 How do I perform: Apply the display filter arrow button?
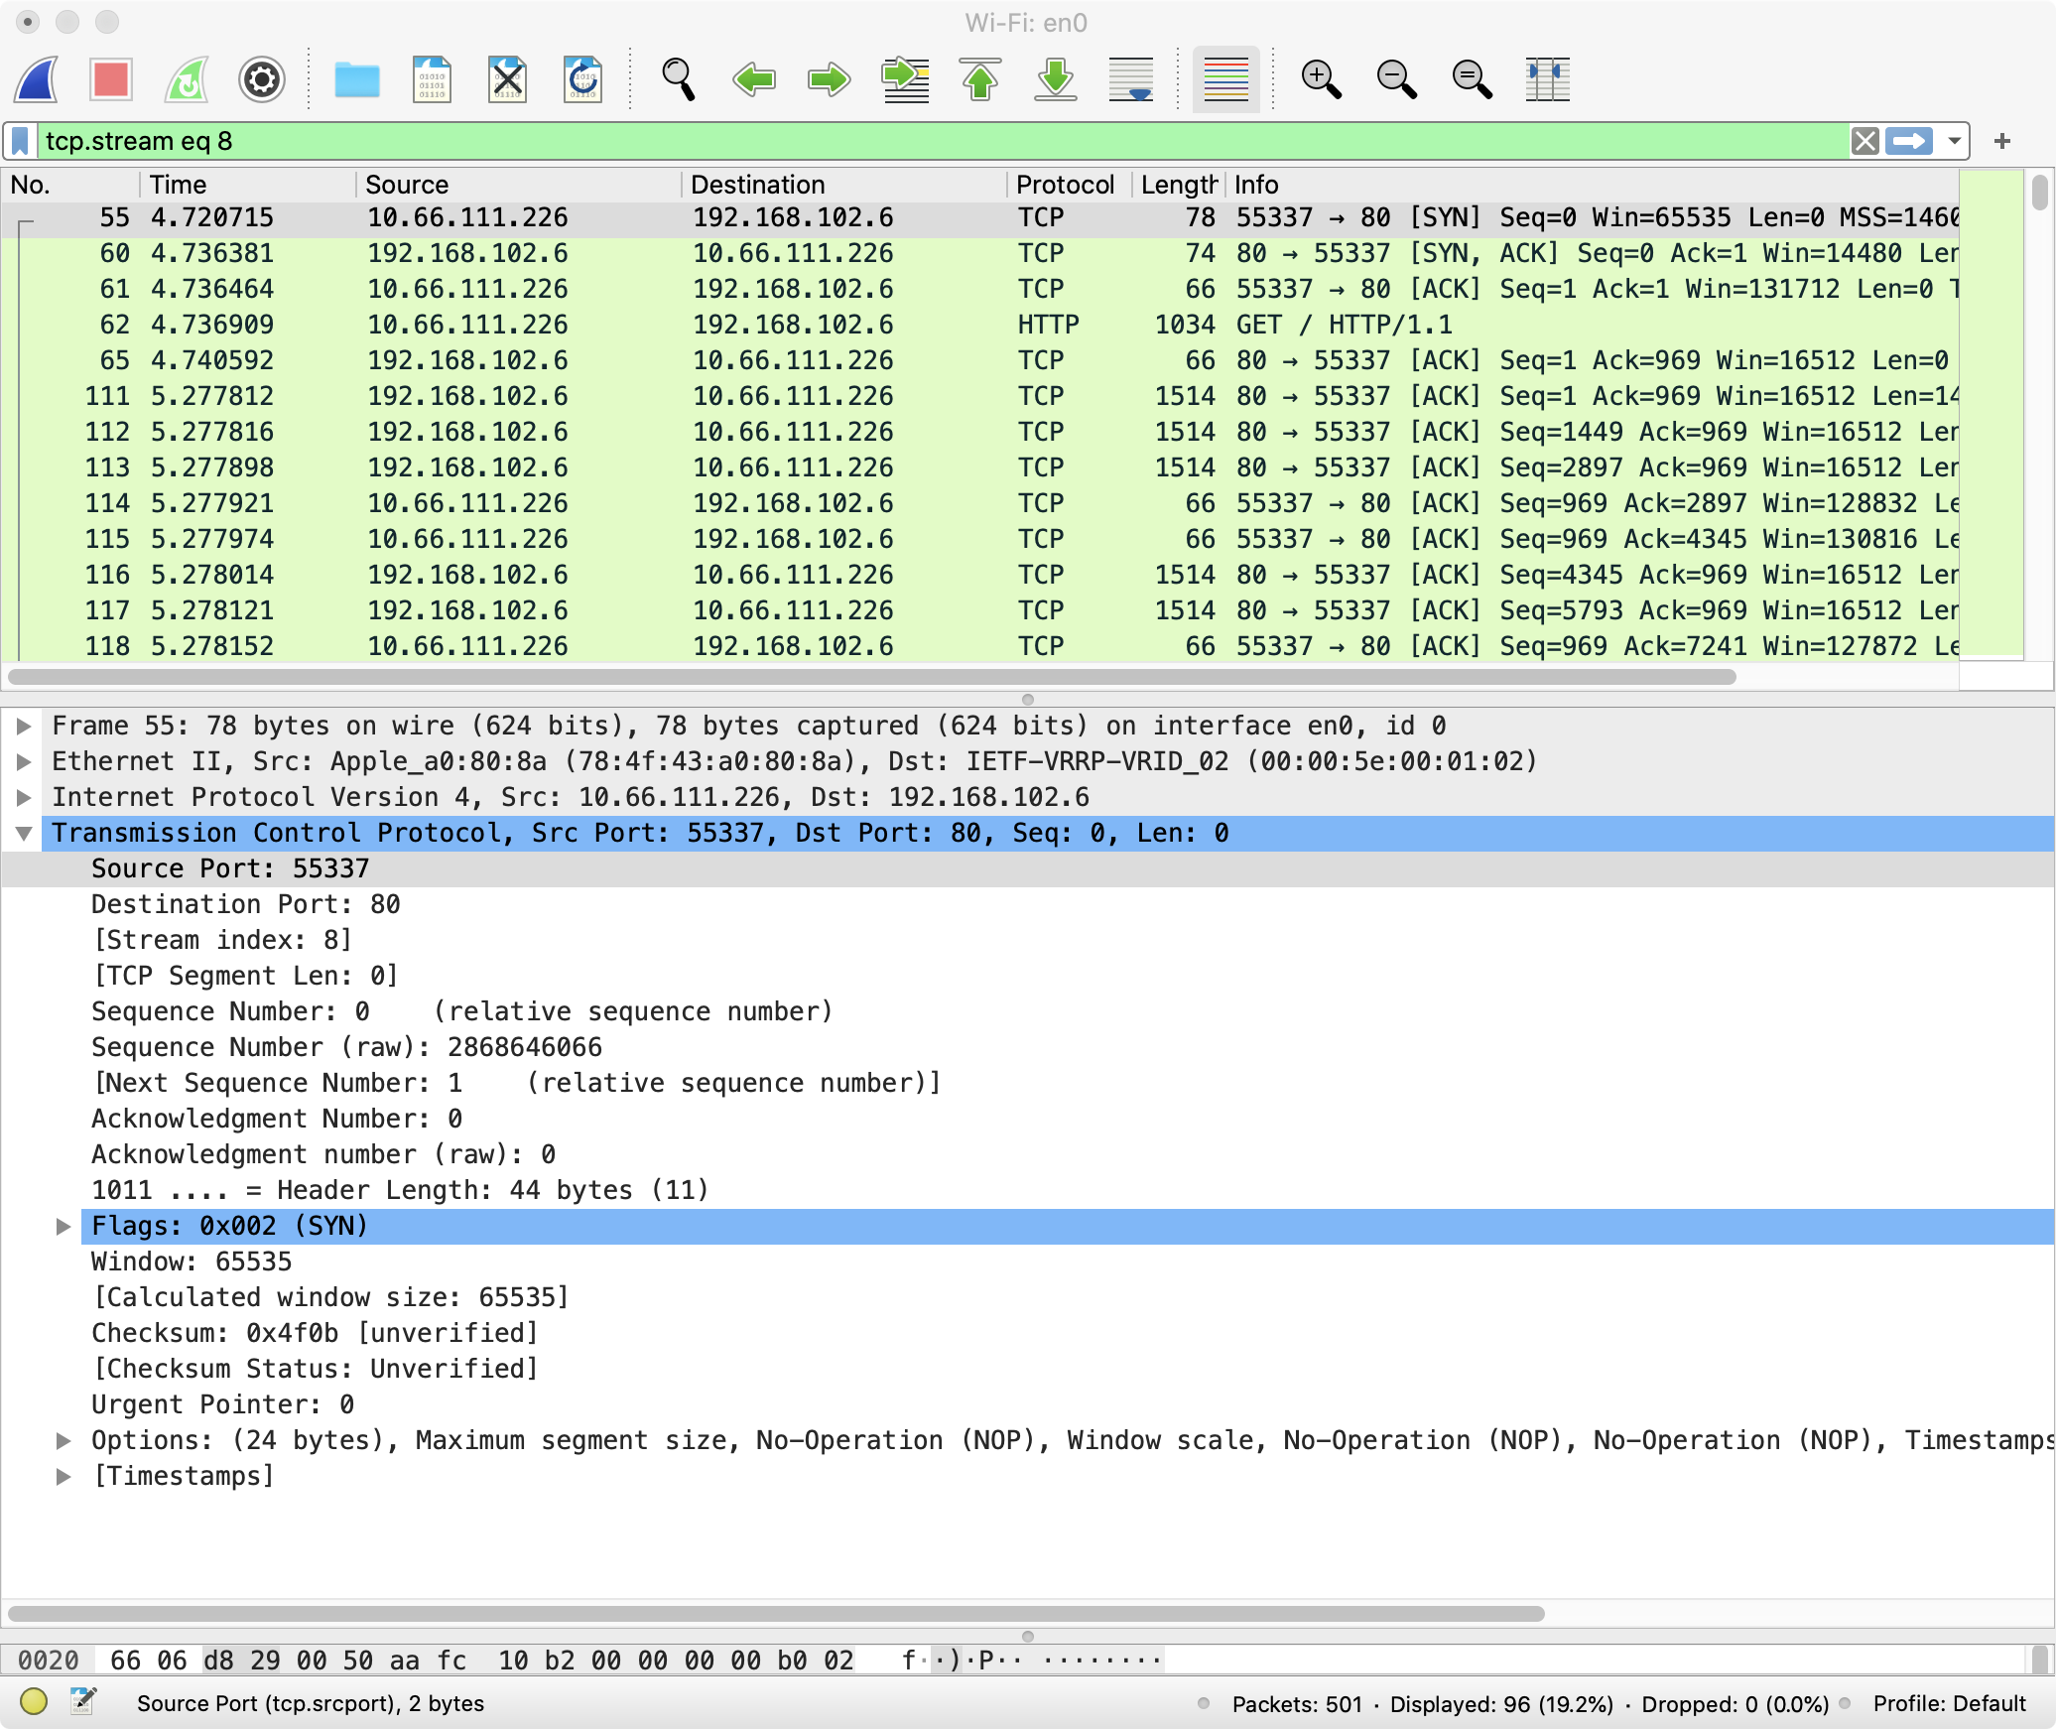click(x=1909, y=141)
